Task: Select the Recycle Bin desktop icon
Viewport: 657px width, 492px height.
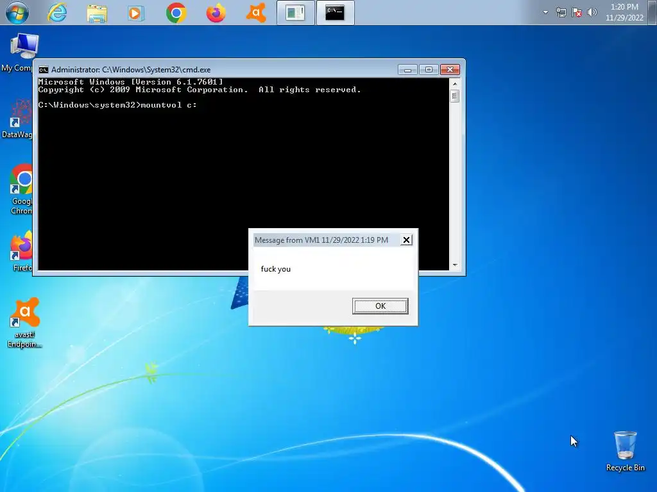Action: [x=625, y=452]
